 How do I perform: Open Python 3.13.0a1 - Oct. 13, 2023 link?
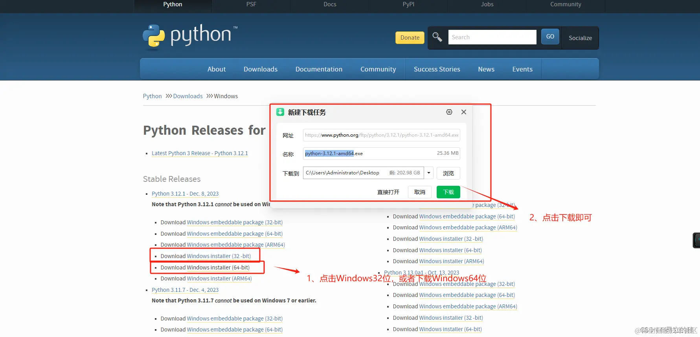coord(422,273)
